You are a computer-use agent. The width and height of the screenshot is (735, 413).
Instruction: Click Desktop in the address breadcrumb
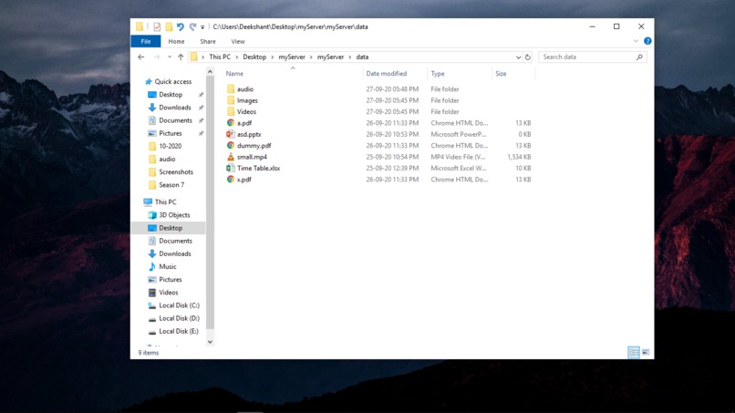pos(254,57)
